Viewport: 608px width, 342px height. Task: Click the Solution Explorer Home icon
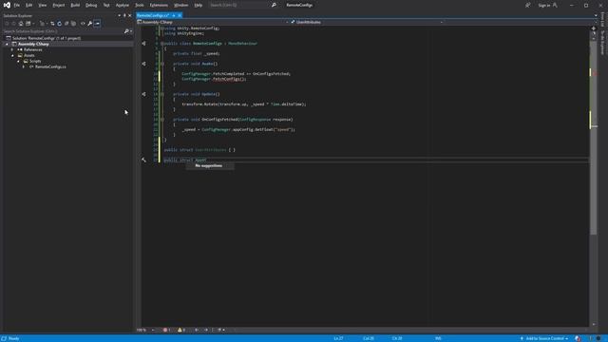click(x=21, y=23)
